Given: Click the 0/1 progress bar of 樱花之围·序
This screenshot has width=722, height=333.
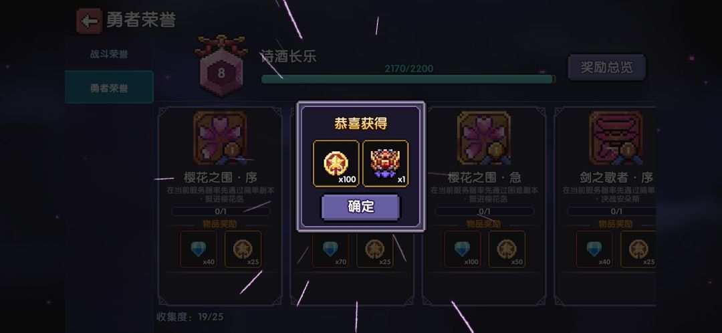Looking at the screenshot, I should tap(221, 211).
